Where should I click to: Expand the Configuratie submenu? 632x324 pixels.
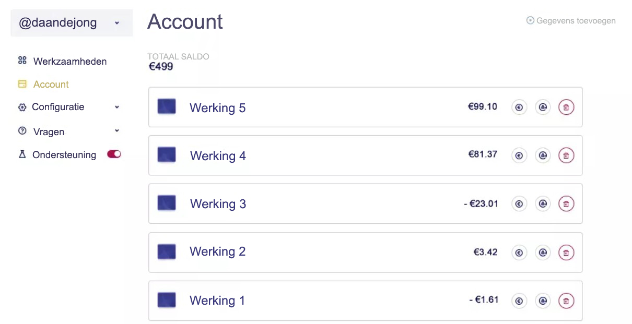tap(116, 107)
